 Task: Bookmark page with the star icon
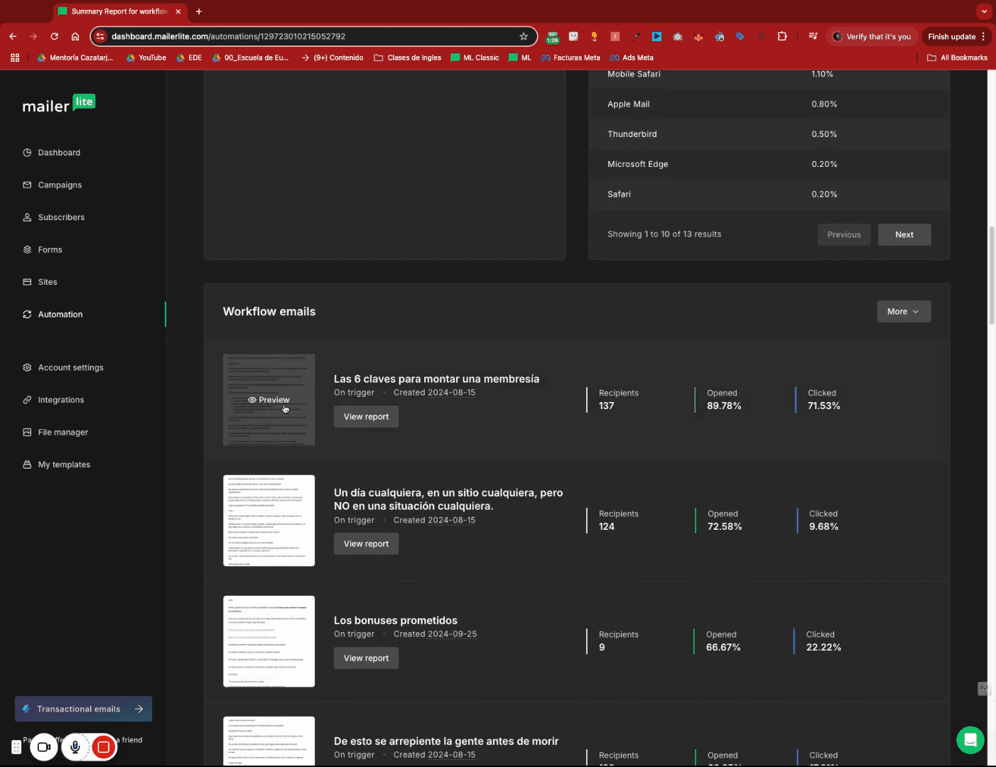coord(524,36)
